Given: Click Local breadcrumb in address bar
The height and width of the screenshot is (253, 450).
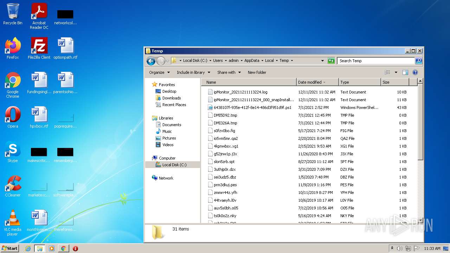Looking at the screenshot, I should [x=269, y=61].
